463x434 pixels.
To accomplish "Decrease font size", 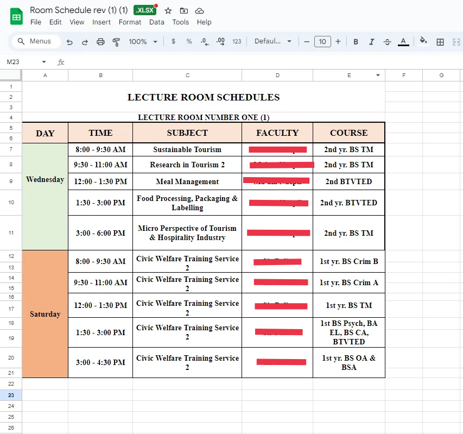I will pyautogui.click(x=307, y=42).
